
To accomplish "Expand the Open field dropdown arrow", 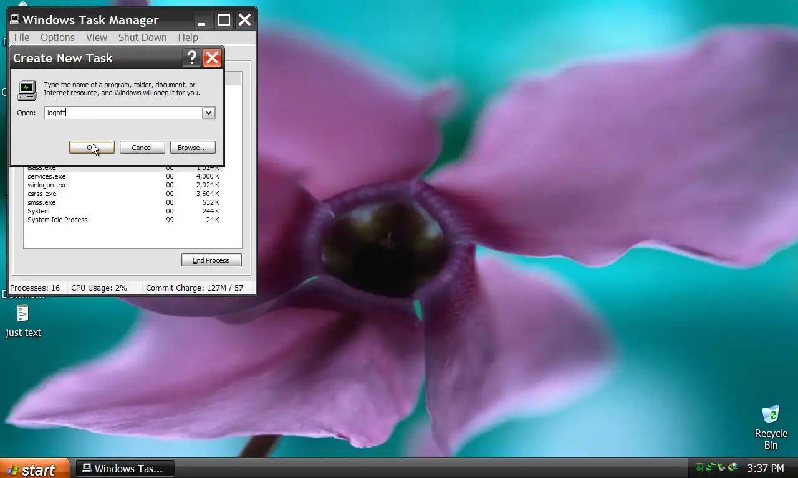I will point(209,113).
